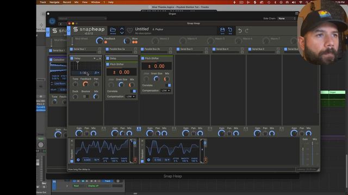Viewport: 348px width, 195px height.
Task: Click the Parallel Bus 2a Gain knob
Action: click(x=115, y=133)
